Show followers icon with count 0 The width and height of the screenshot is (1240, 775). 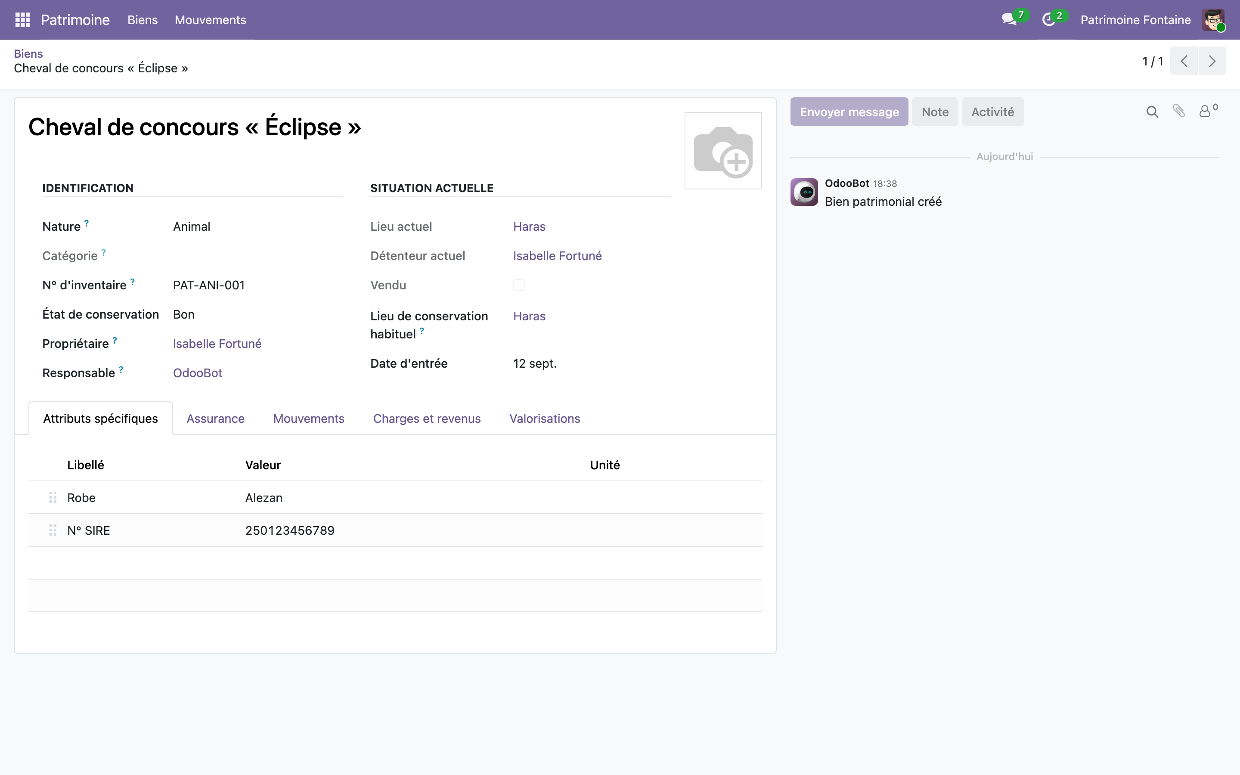point(1208,111)
